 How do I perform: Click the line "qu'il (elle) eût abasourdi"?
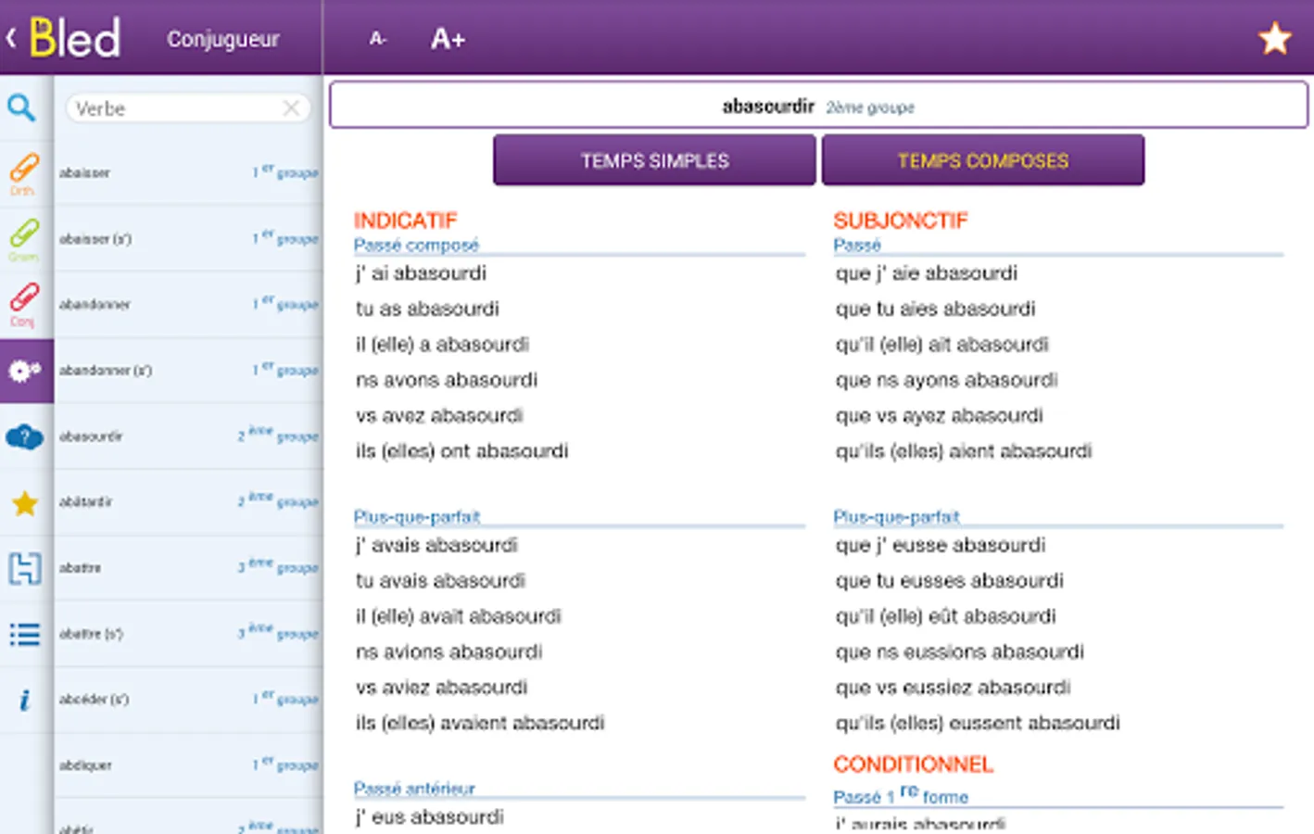click(x=945, y=616)
